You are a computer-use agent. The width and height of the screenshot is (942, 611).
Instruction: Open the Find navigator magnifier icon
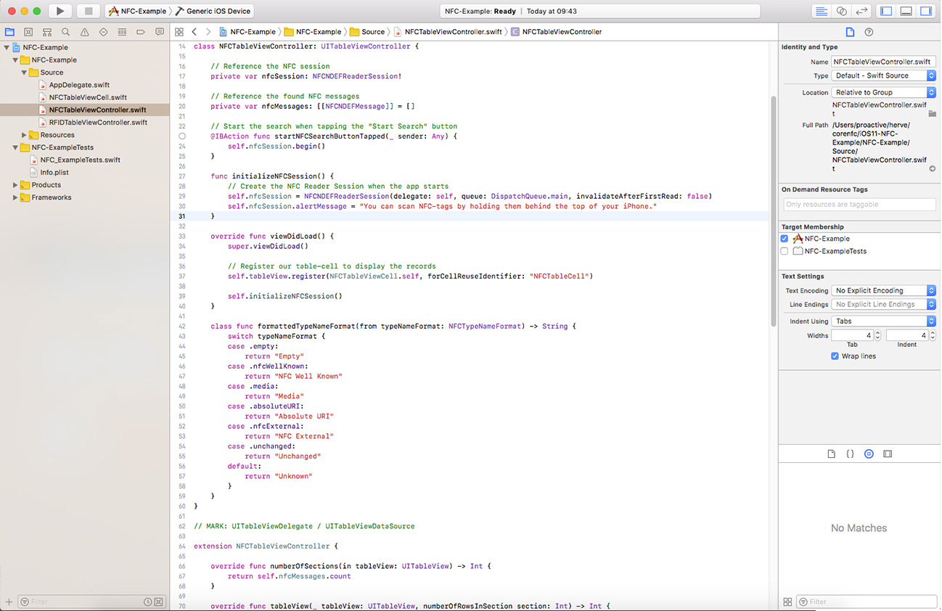(x=66, y=32)
